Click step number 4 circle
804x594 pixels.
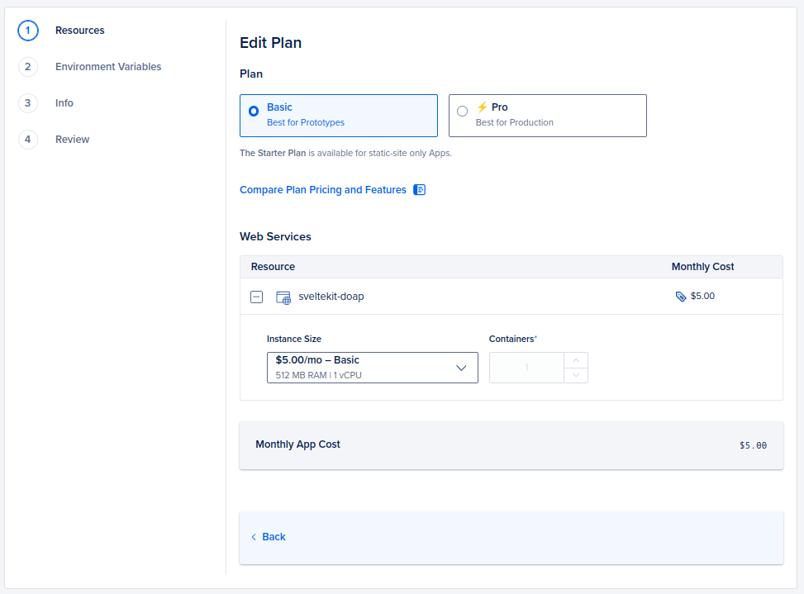(x=28, y=140)
